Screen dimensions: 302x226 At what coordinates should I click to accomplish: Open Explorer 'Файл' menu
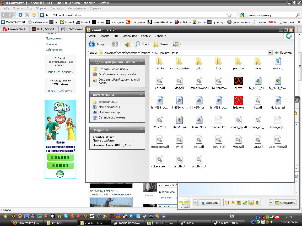[x=92, y=36]
